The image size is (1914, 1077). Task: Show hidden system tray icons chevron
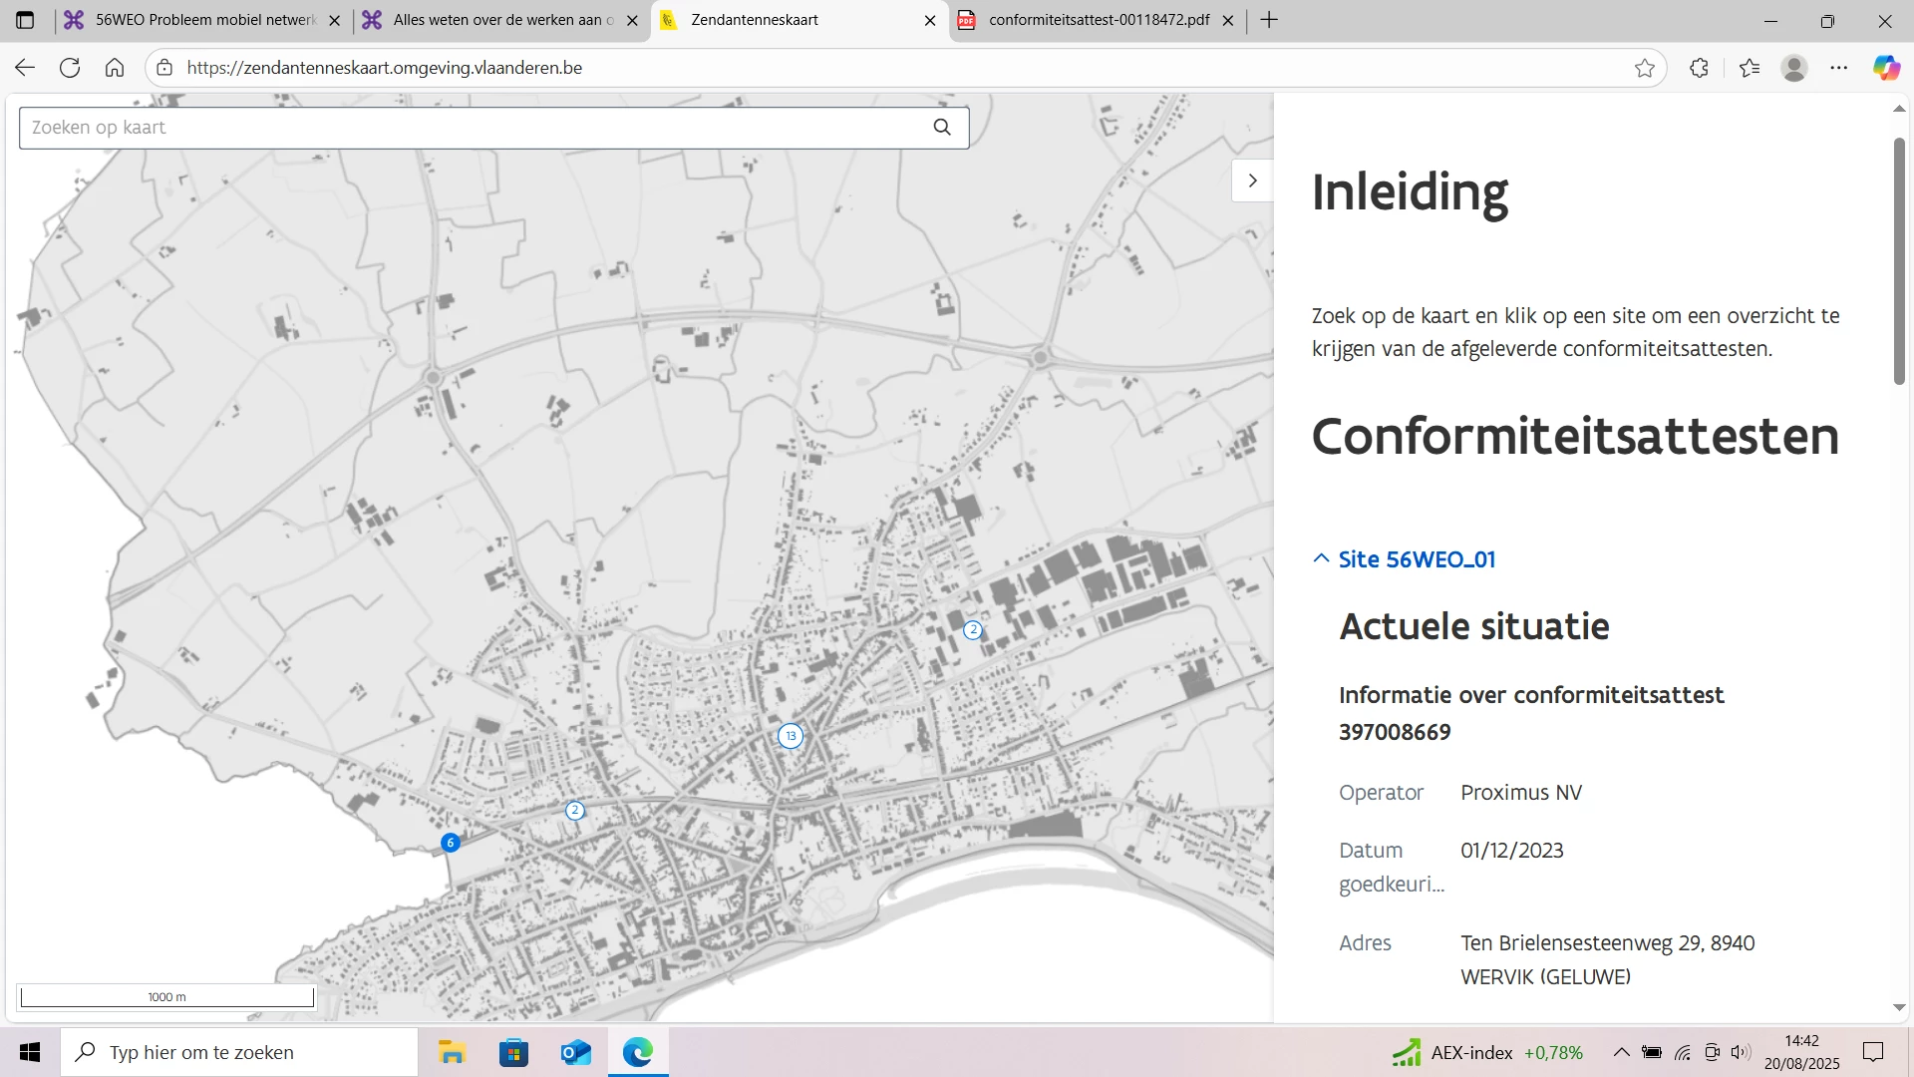click(x=1621, y=1052)
